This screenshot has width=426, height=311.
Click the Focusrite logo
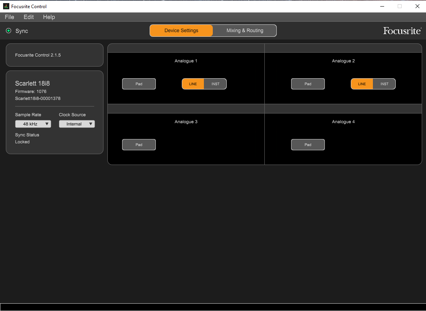click(x=402, y=31)
